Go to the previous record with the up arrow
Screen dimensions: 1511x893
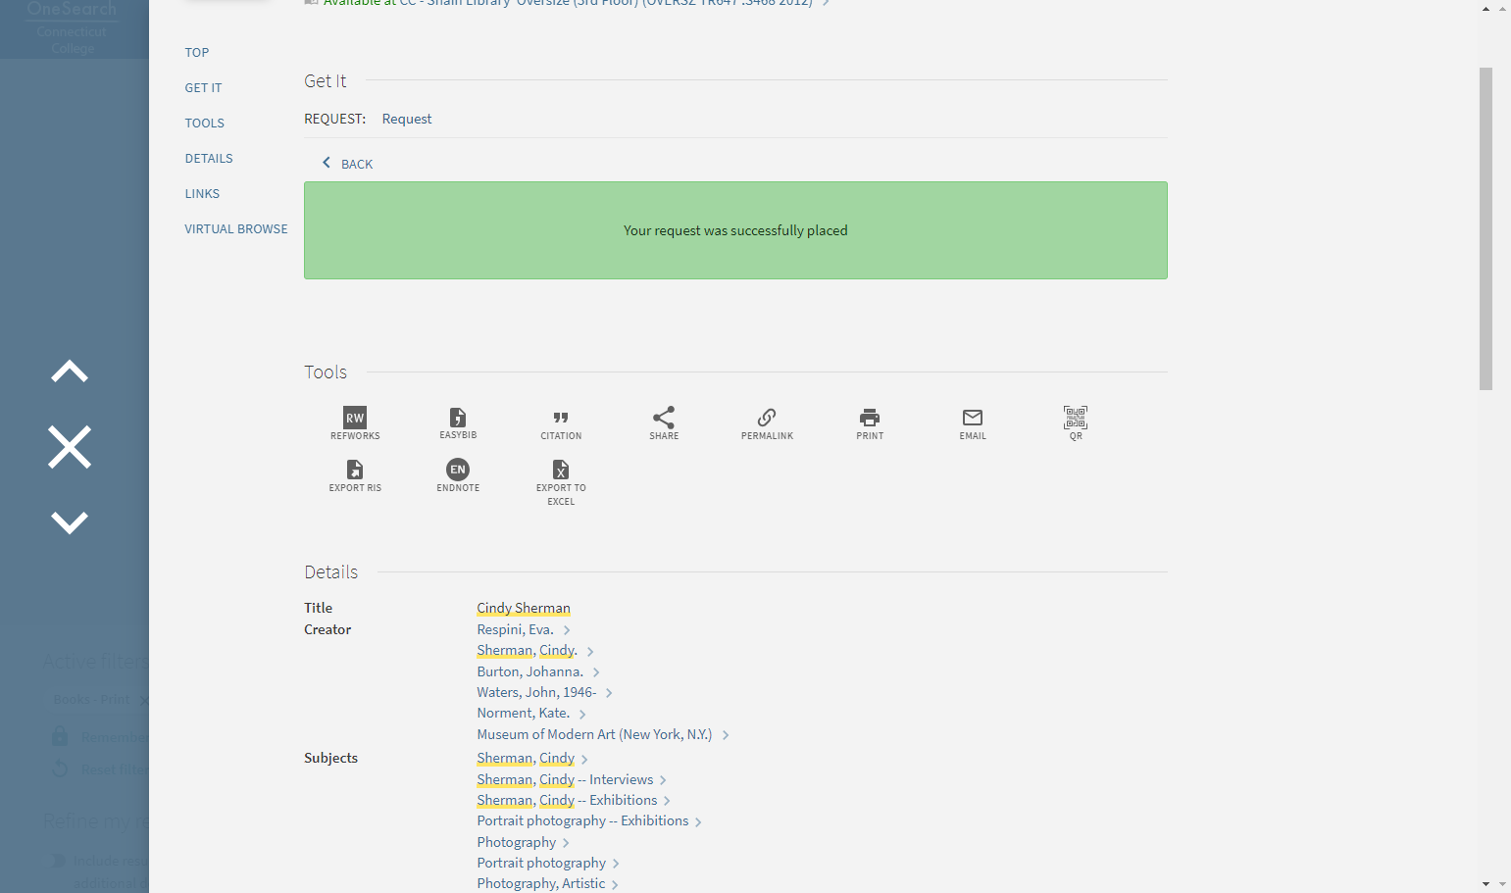(x=70, y=372)
